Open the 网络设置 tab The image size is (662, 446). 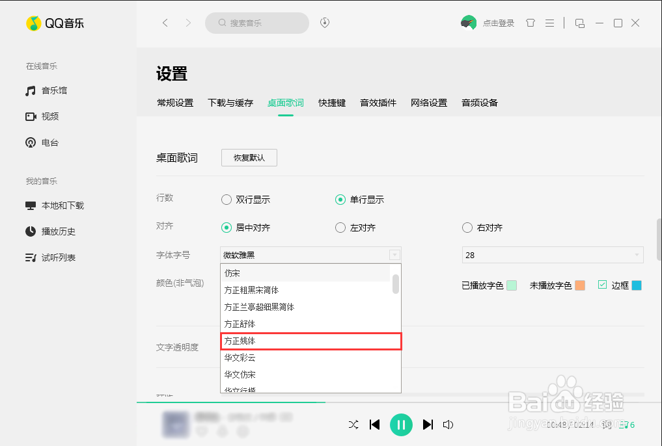[429, 103]
